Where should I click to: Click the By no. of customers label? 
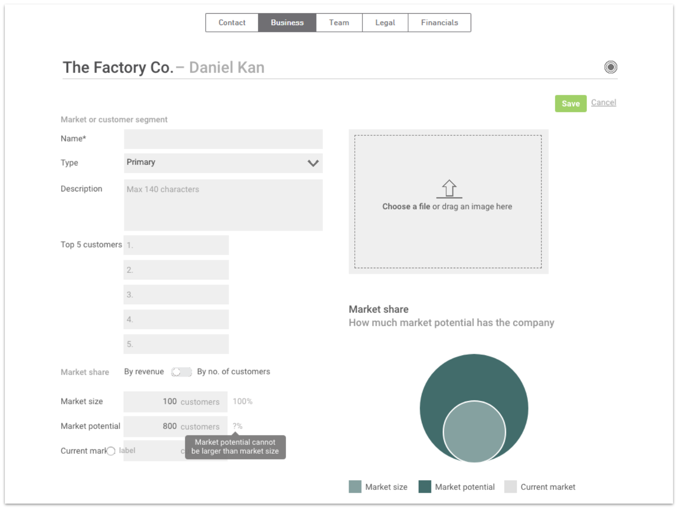pos(234,372)
